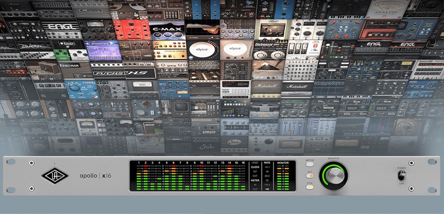
Task: Push the FCN function button
Action: click(310, 187)
